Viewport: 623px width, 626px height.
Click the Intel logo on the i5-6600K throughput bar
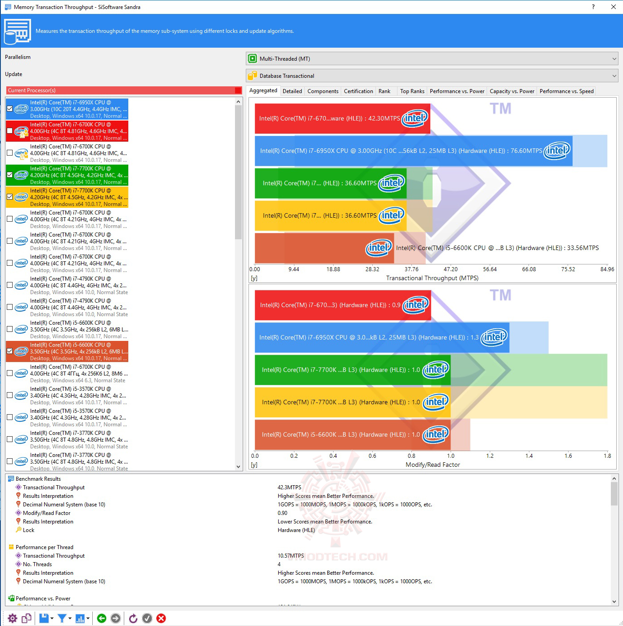pyautogui.click(x=379, y=247)
